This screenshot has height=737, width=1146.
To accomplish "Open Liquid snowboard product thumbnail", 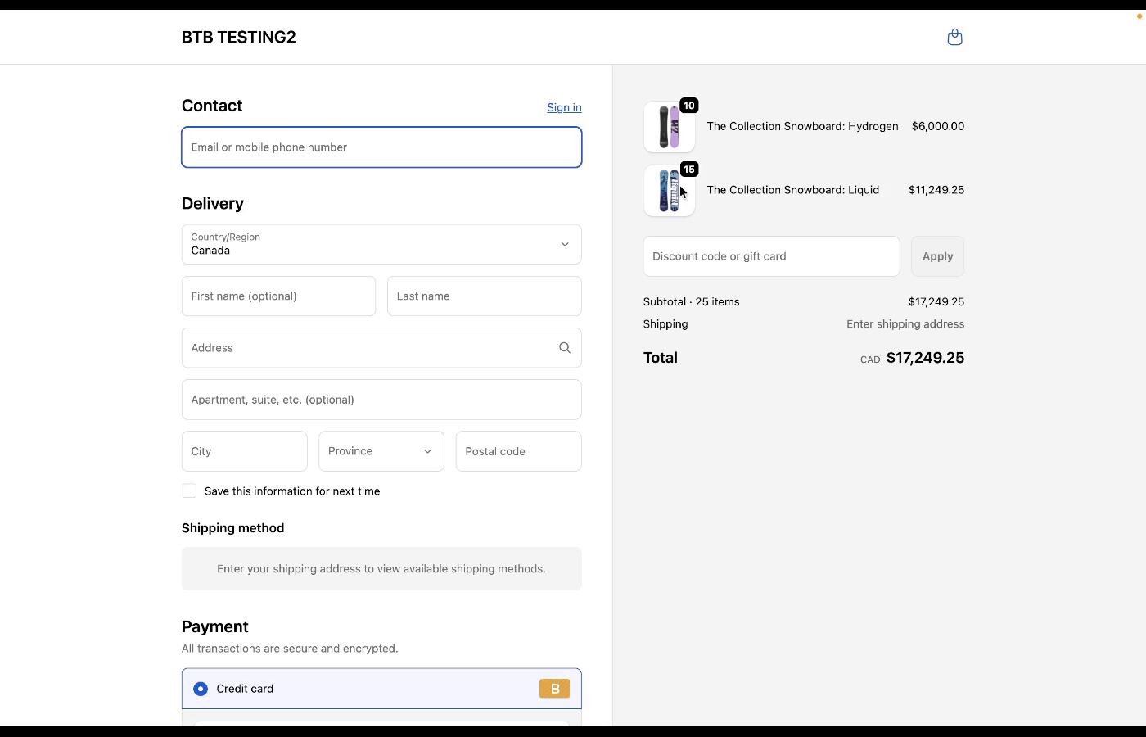I will [670, 191].
